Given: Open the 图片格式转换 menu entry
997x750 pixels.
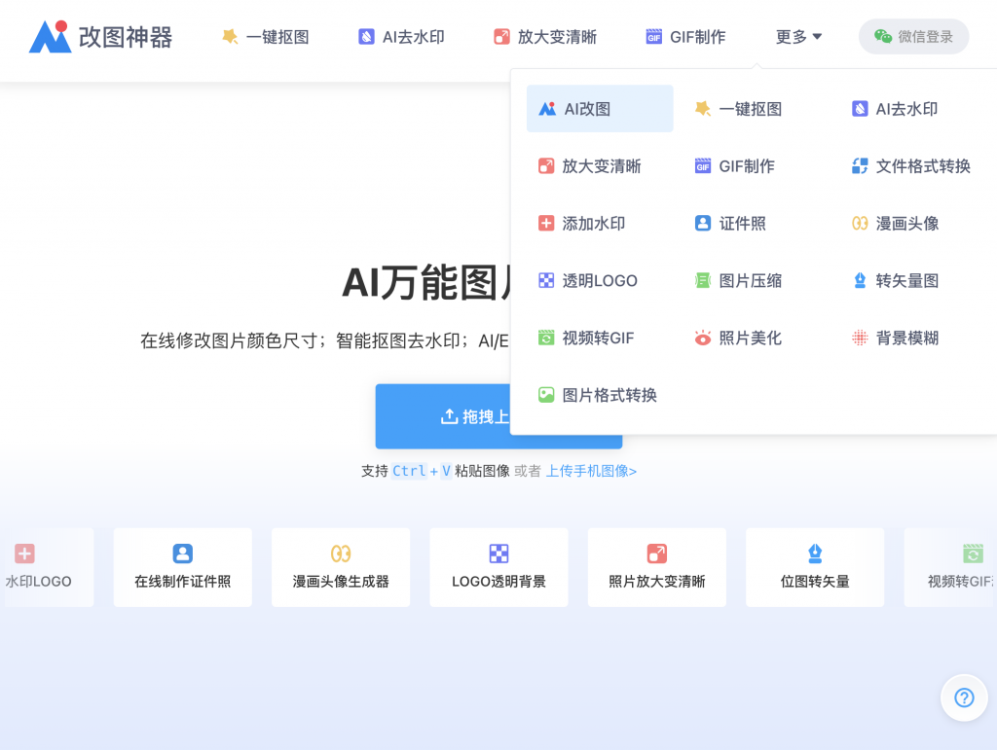Looking at the screenshot, I should [x=598, y=395].
